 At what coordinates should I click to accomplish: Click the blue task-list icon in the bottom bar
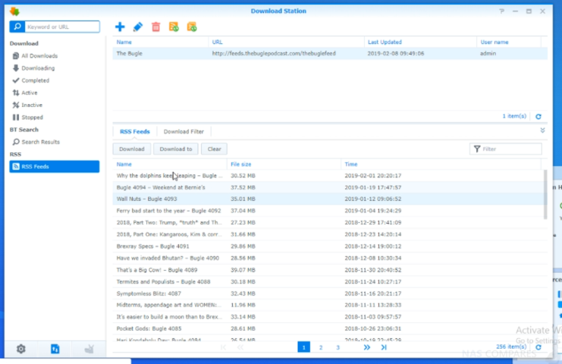pyautogui.click(x=55, y=349)
